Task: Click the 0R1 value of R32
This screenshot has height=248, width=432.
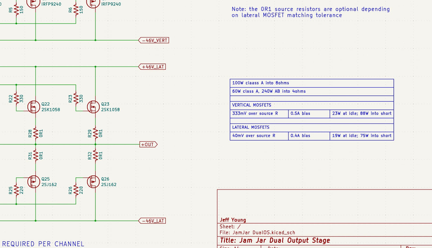Action: click(x=101, y=155)
